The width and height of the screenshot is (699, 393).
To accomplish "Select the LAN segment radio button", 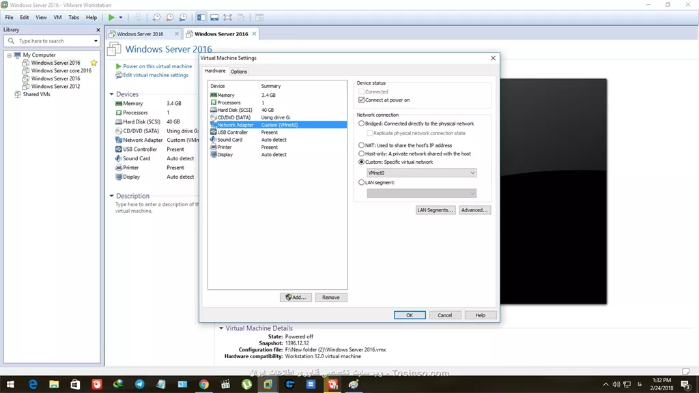I will pos(362,182).
